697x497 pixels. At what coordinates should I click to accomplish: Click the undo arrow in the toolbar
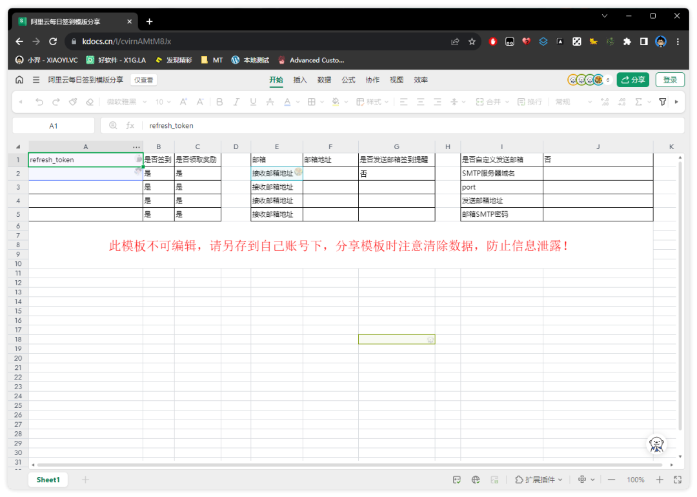coord(39,102)
